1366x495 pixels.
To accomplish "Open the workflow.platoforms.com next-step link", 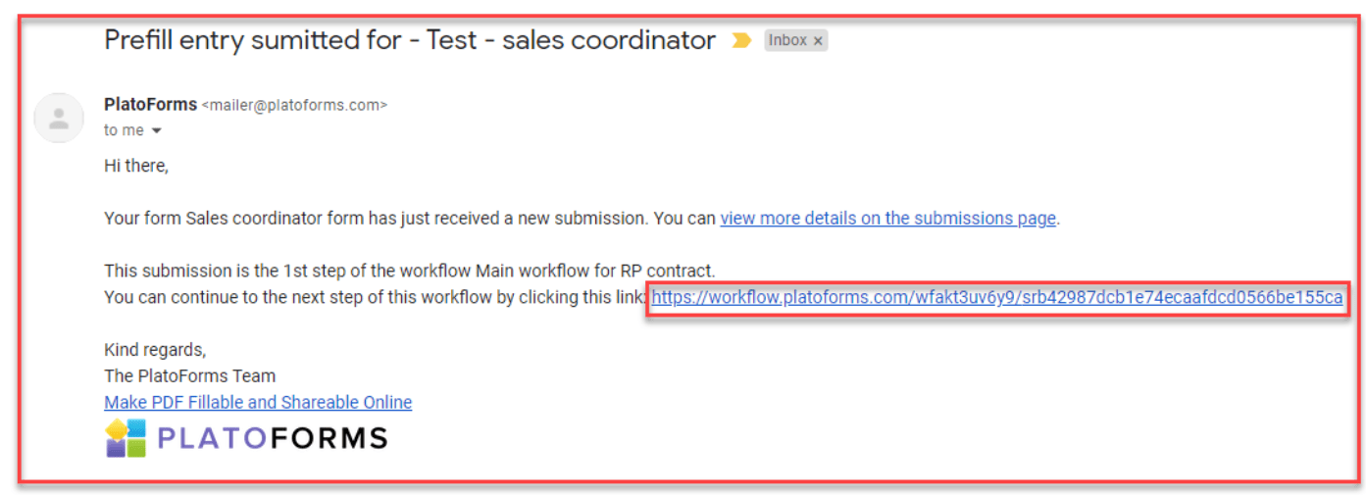I will (997, 297).
